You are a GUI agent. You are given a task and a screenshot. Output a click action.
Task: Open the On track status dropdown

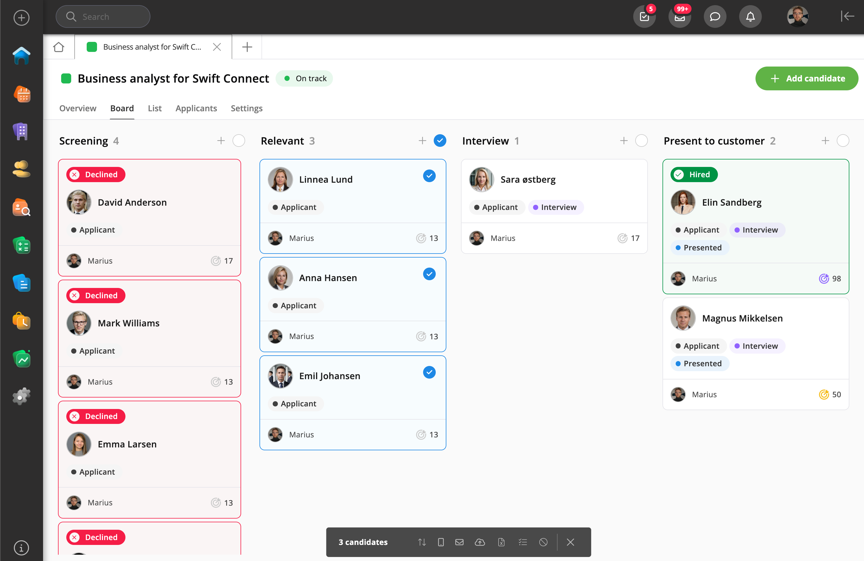point(304,78)
